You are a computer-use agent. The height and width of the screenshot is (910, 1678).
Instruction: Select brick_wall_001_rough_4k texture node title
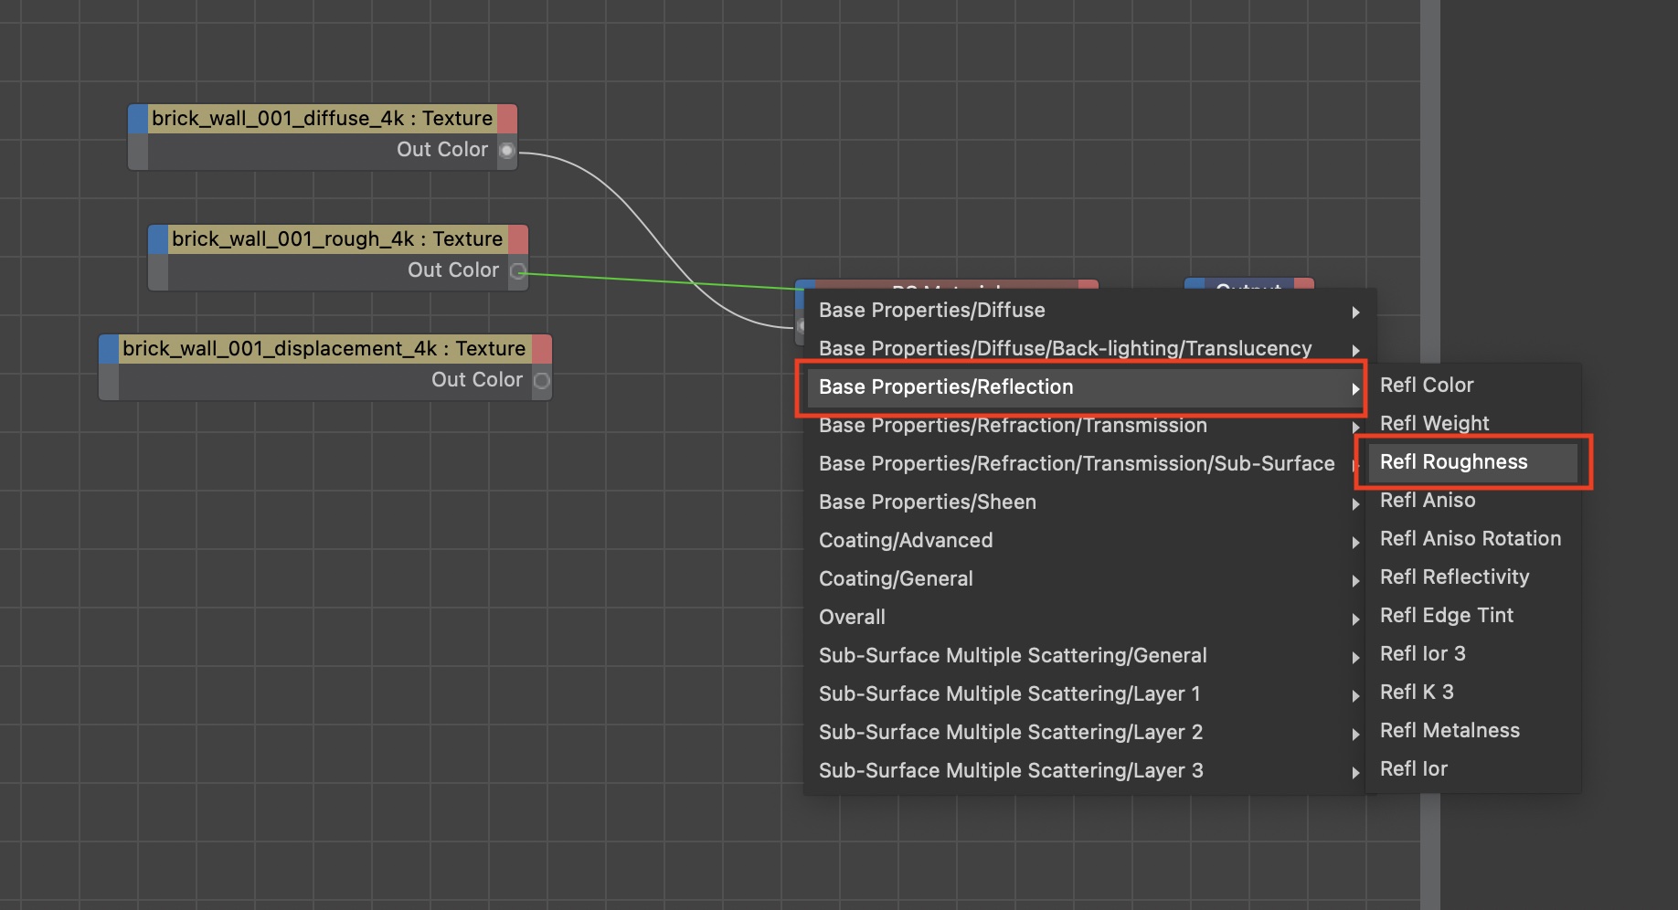click(x=336, y=239)
